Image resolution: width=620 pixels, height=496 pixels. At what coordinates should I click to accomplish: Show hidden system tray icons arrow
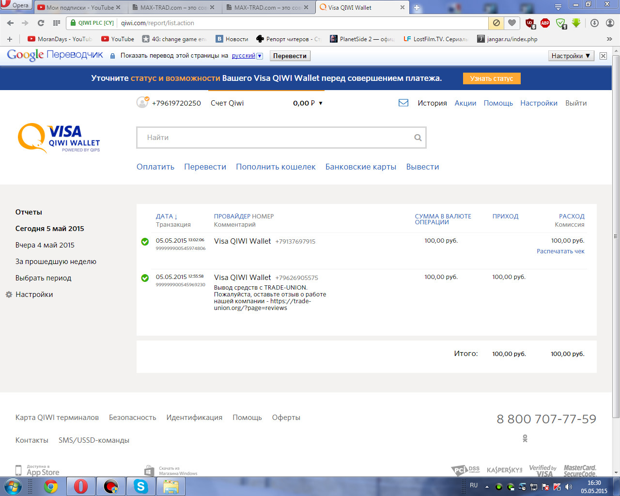click(487, 487)
